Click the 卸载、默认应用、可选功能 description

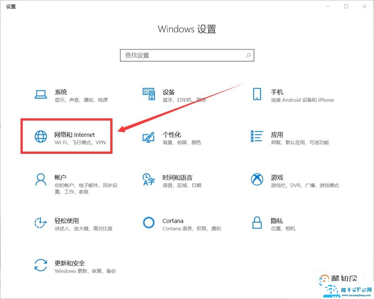pos(300,142)
